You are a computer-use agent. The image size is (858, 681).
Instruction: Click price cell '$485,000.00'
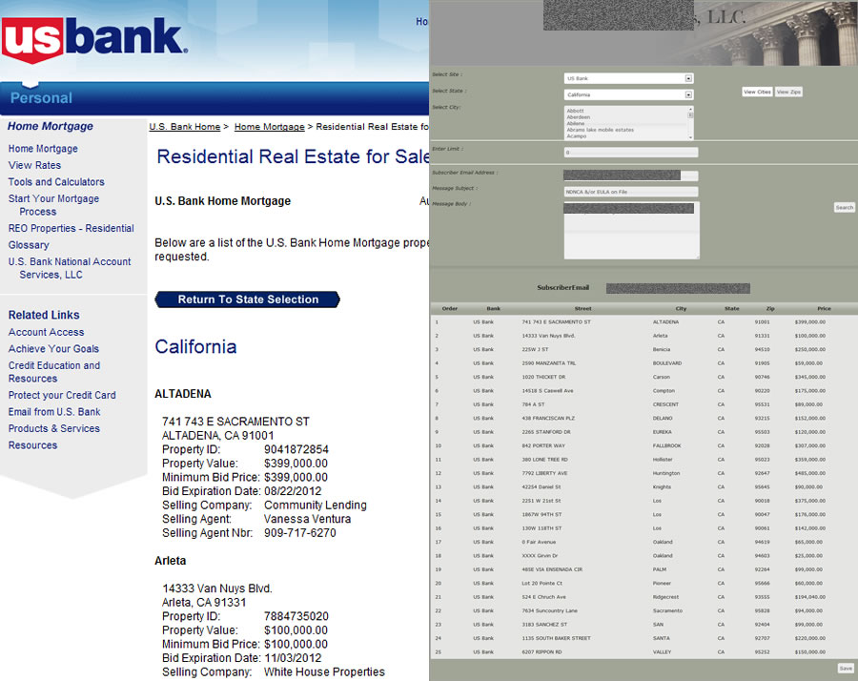(x=809, y=473)
